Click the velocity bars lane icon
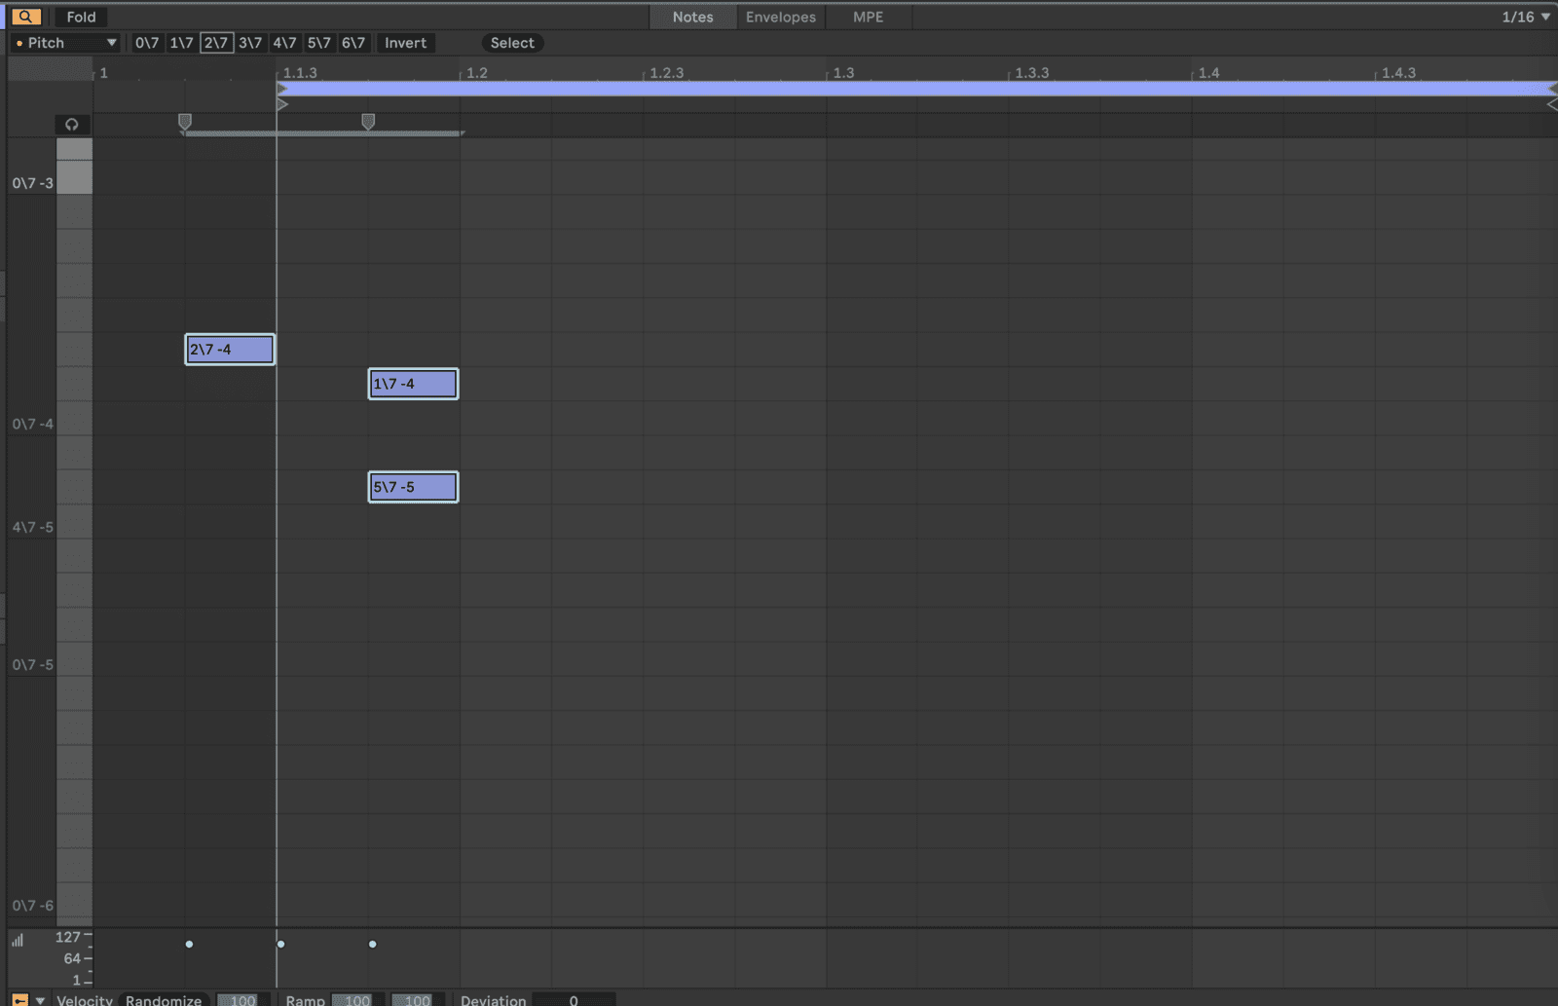 18,940
